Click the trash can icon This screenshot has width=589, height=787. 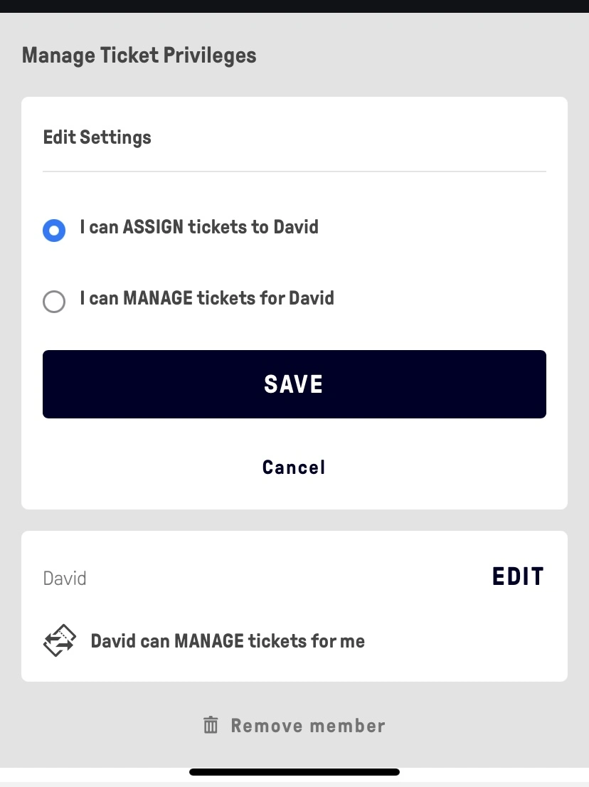click(x=211, y=726)
